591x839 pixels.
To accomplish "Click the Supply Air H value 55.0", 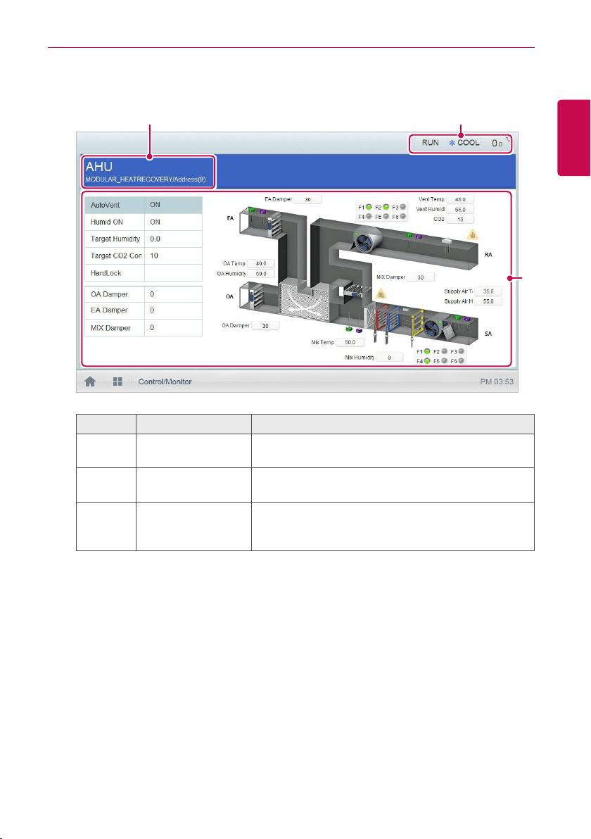I will (488, 302).
